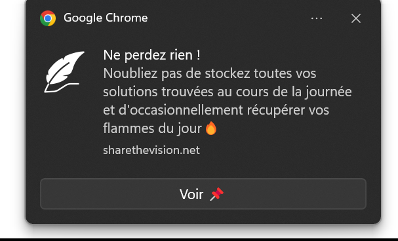Select the 'Voir' action button

click(203, 194)
